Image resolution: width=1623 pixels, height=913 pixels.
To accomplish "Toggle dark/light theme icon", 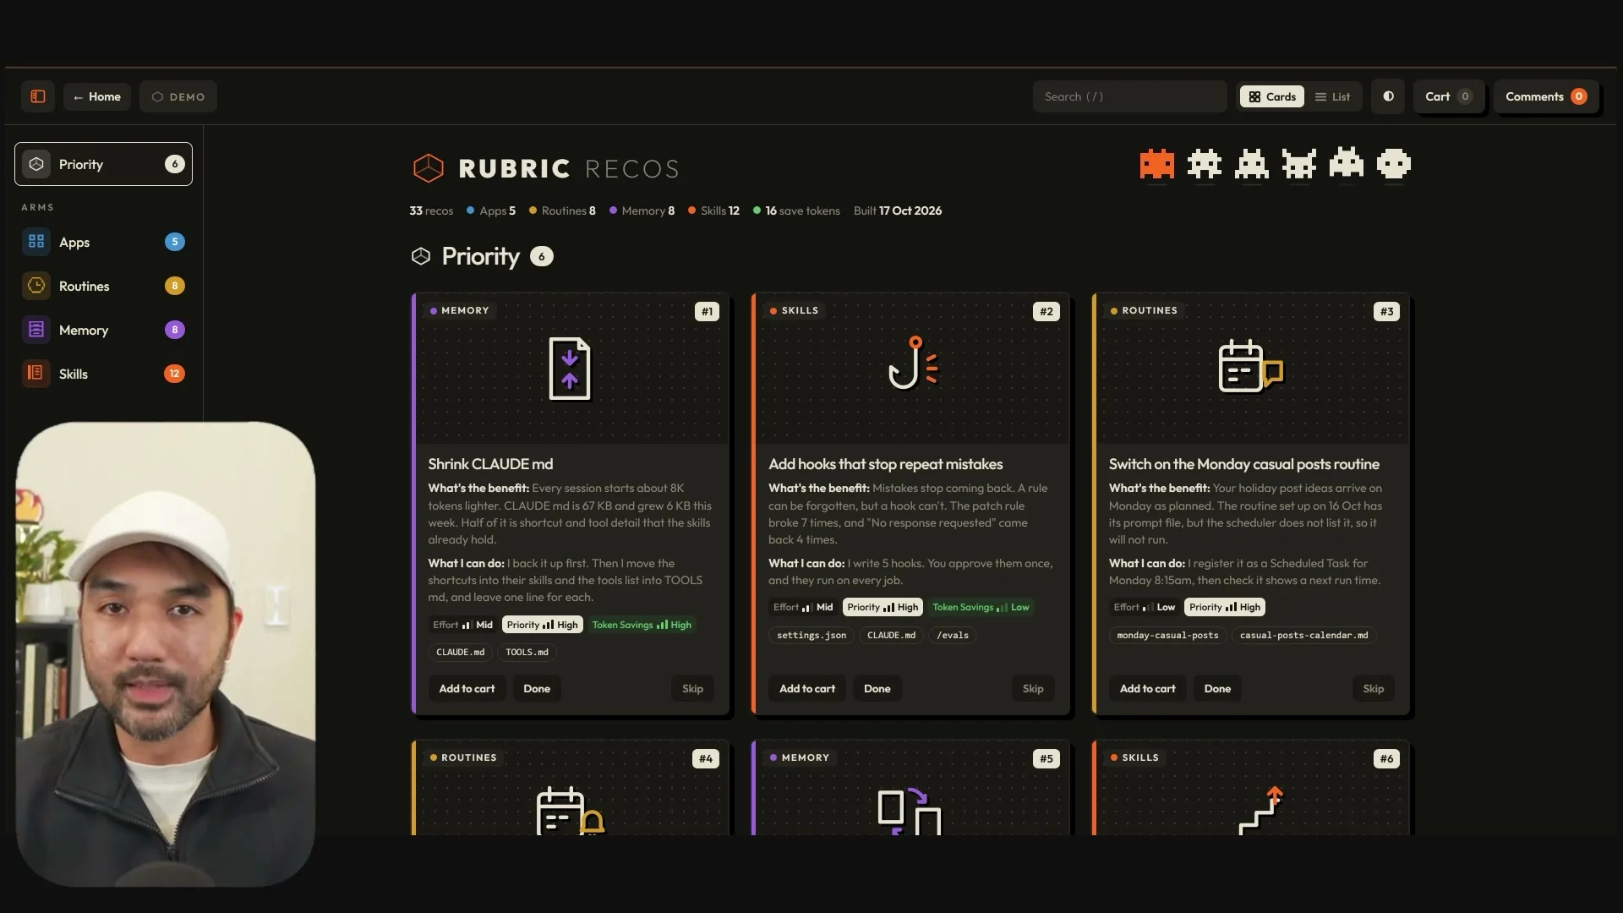I will pos(1388,96).
